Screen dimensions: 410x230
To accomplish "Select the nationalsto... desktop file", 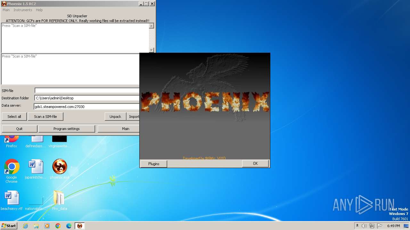I will point(36,203).
